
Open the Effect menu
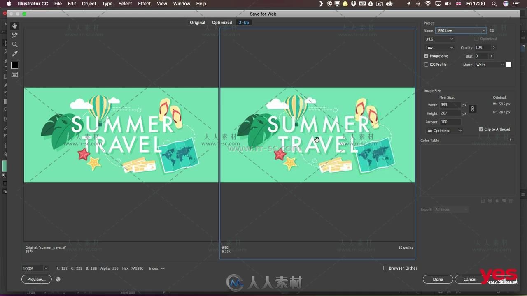coord(144,4)
